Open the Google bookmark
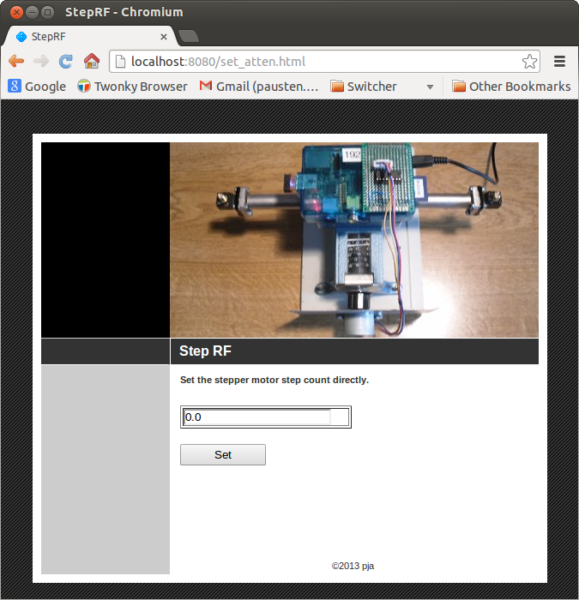Image resolution: width=579 pixels, height=600 pixels. tap(37, 86)
